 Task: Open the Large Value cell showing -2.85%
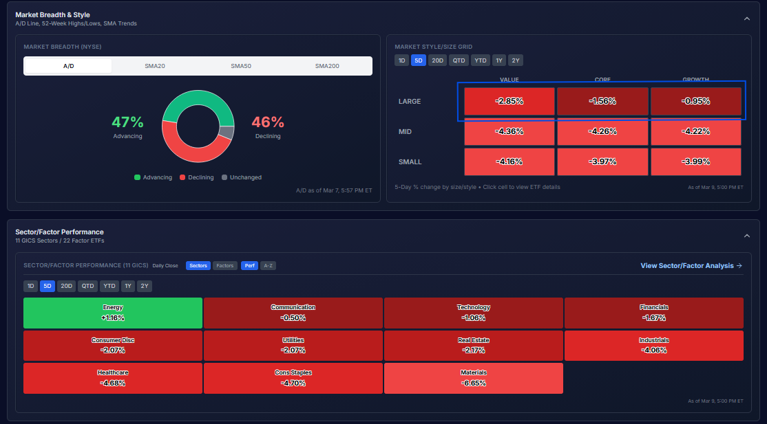click(509, 101)
